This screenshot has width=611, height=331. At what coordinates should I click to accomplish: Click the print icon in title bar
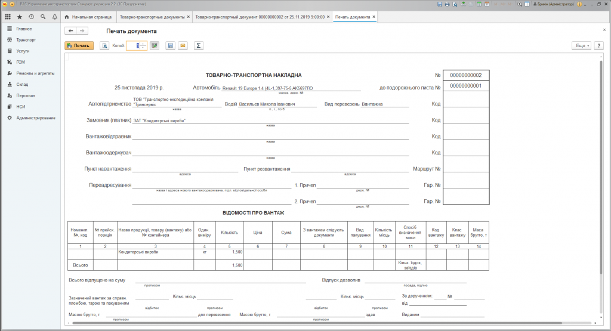pos(448,4)
